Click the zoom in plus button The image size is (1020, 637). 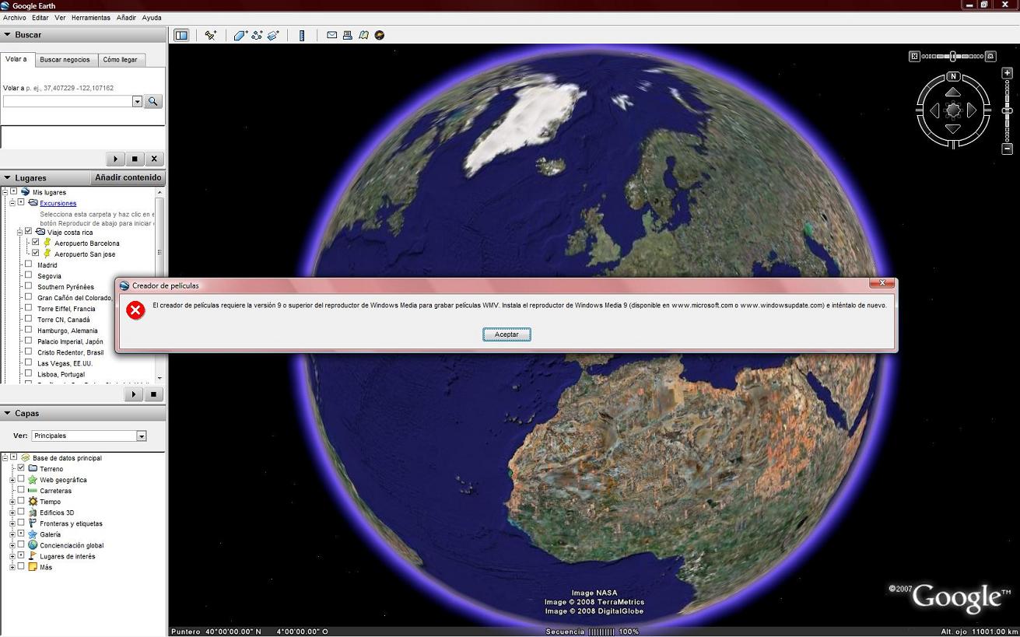(1007, 73)
